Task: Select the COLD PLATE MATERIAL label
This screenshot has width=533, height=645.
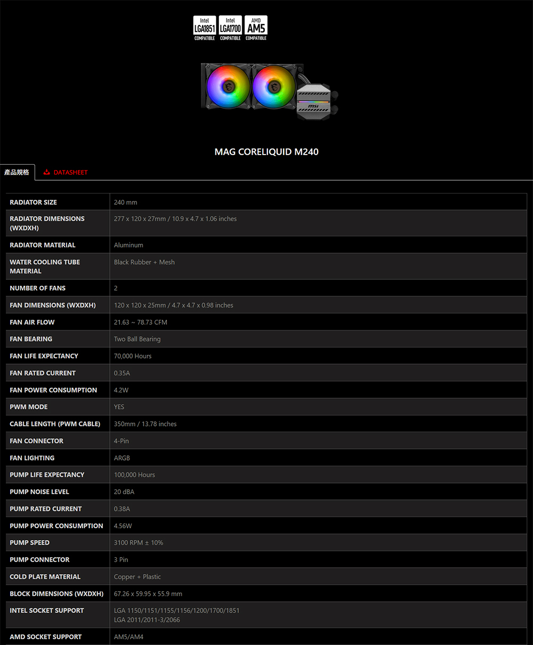Action: tap(45, 576)
